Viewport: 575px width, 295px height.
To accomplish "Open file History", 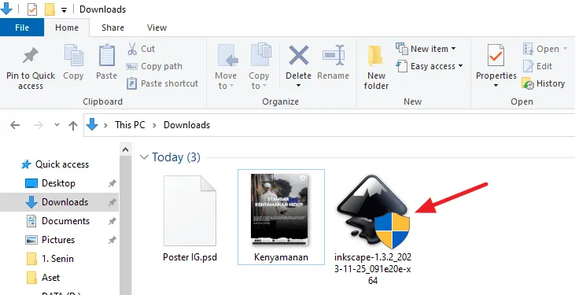I will [x=544, y=83].
